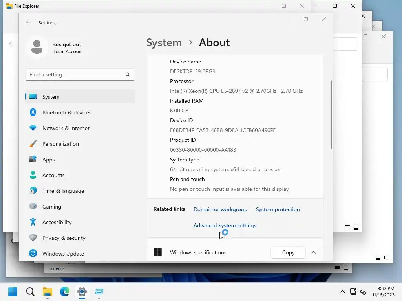402x301 pixels.
Task: Open File Explorer from the taskbar
Action: pyautogui.click(x=48, y=292)
